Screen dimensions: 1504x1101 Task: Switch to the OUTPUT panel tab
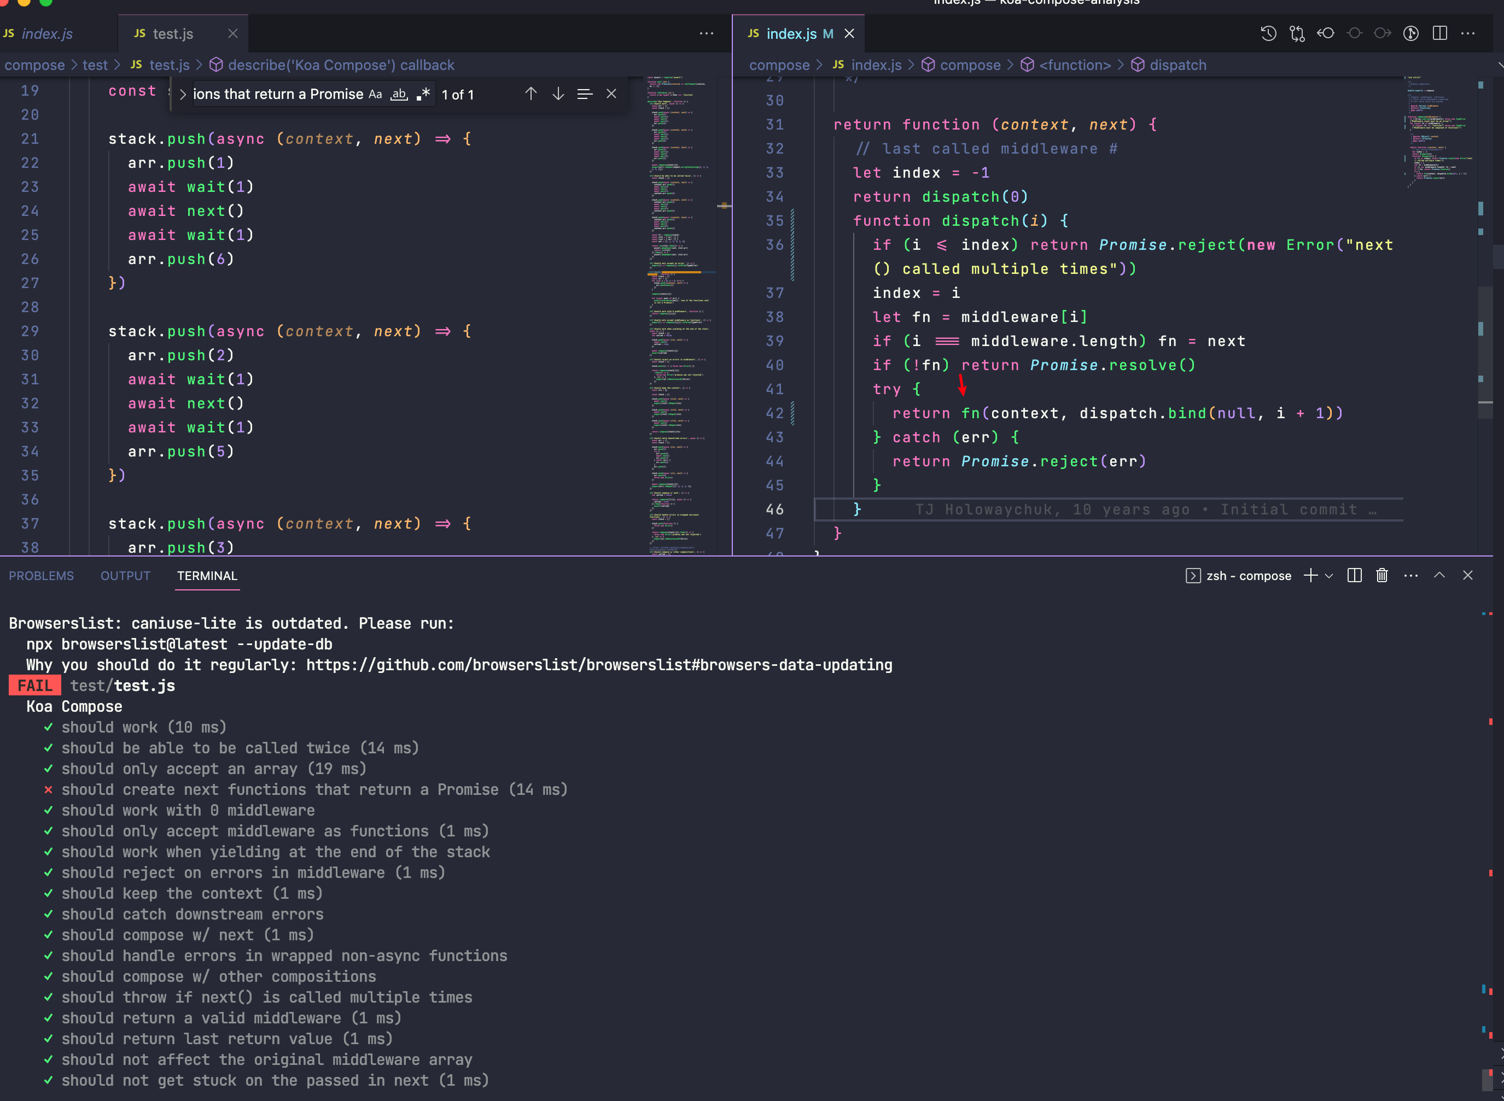click(125, 575)
